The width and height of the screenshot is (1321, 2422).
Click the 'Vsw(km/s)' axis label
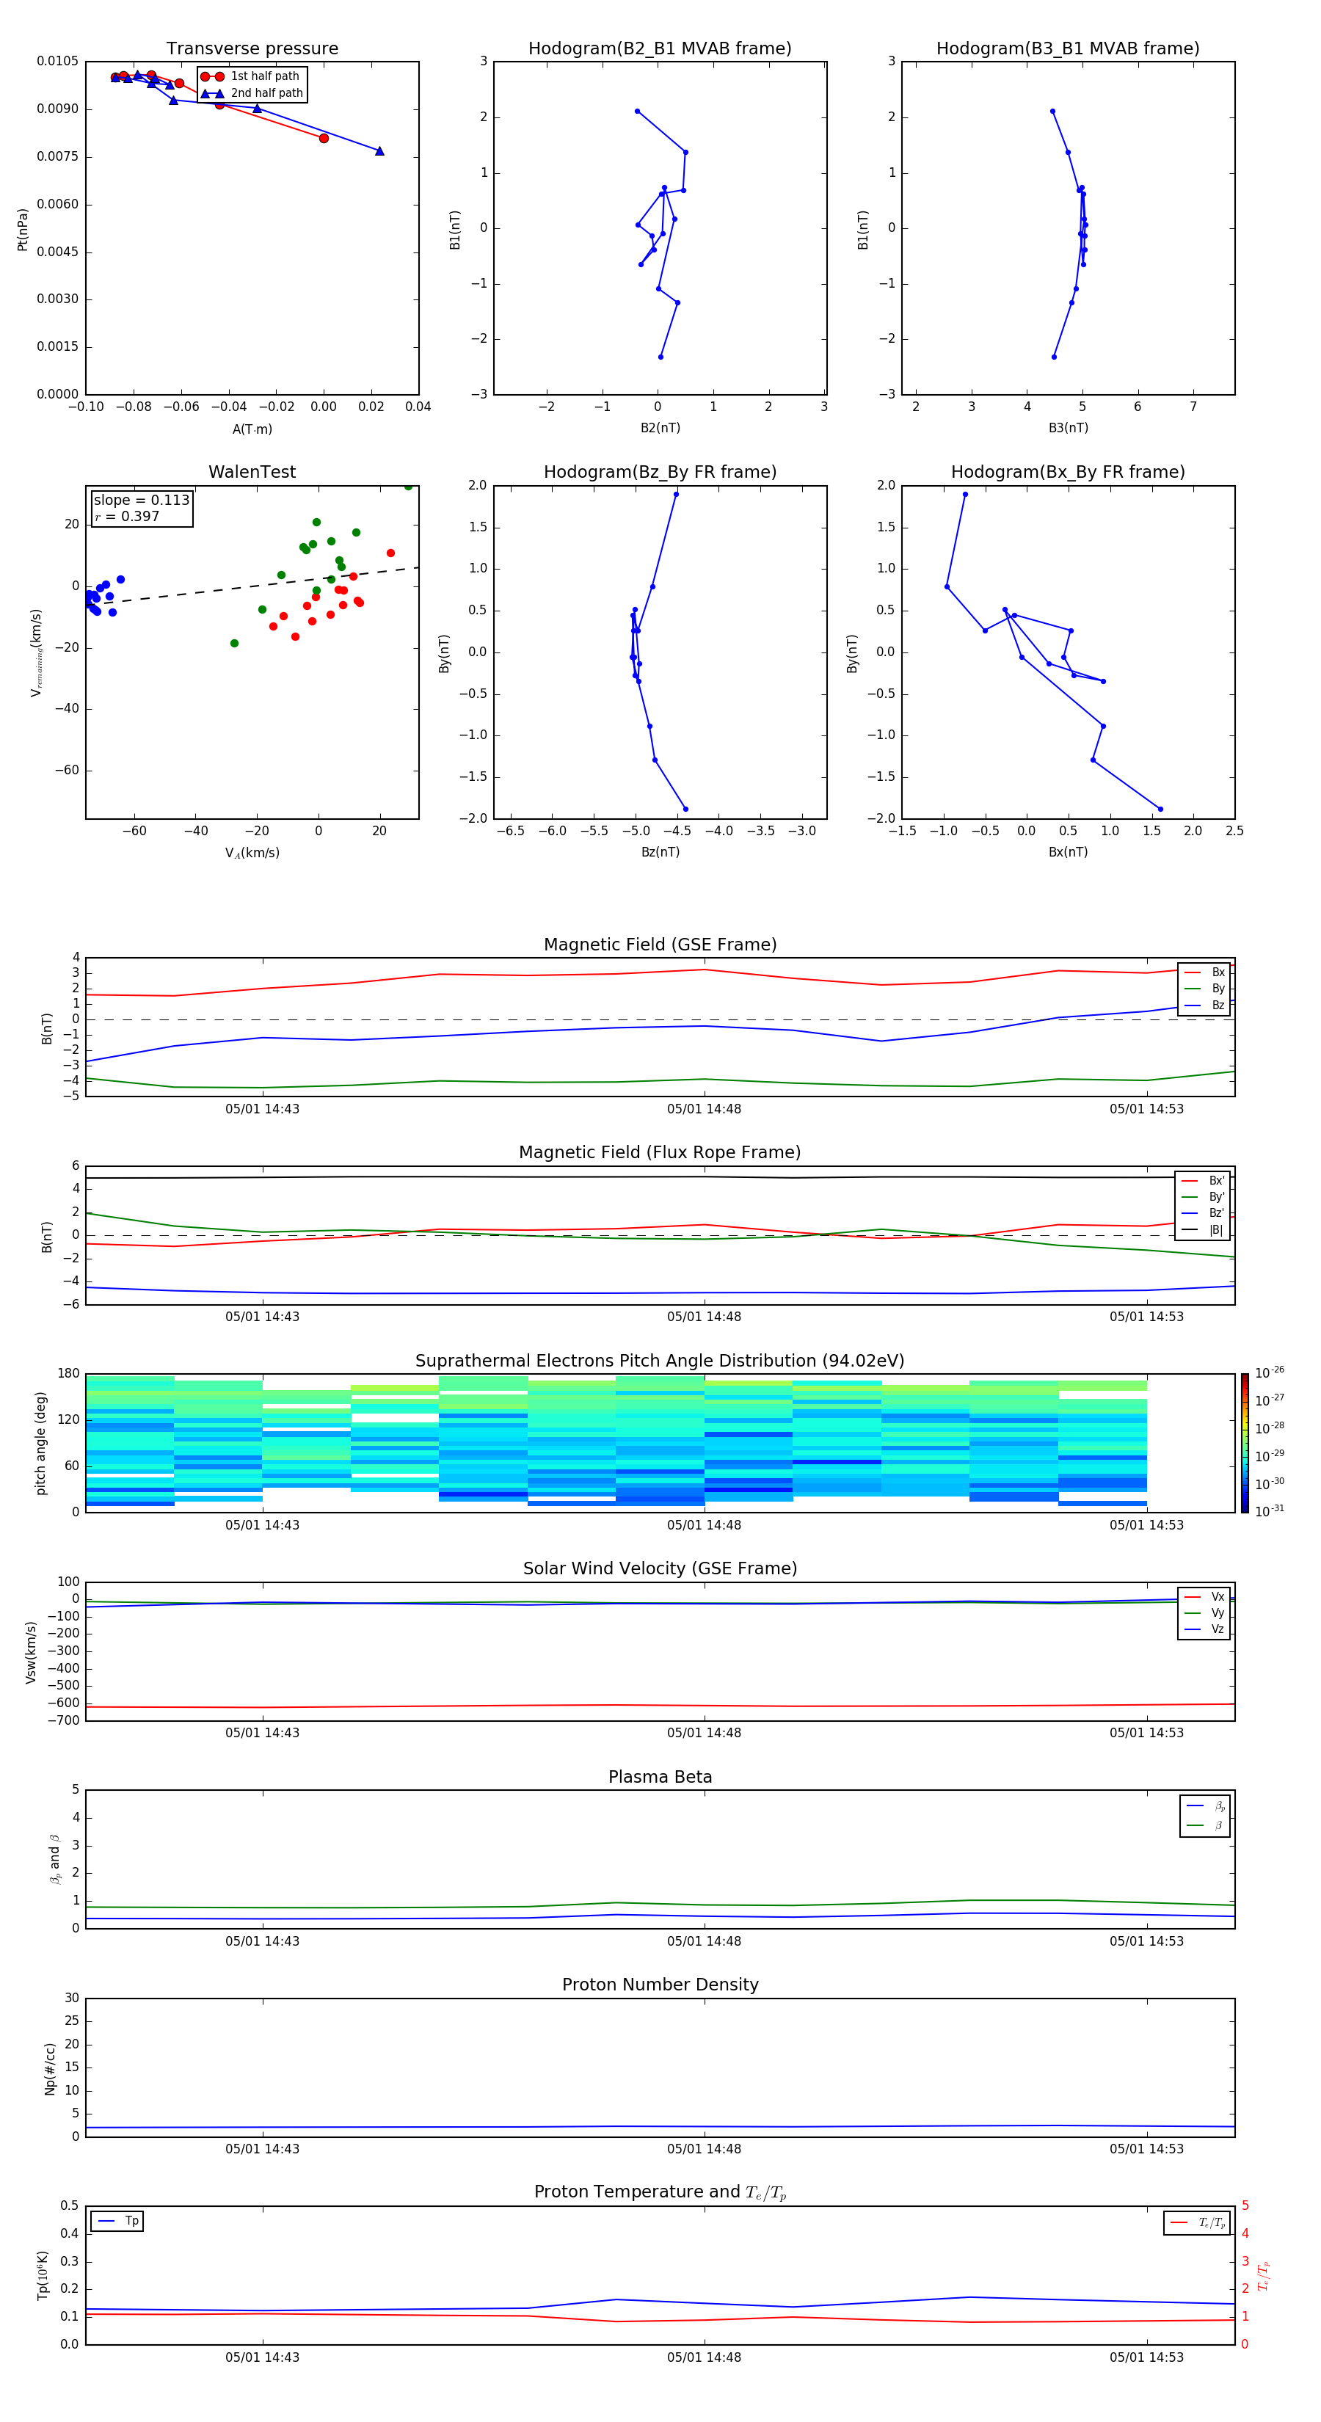coord(31,1652)
